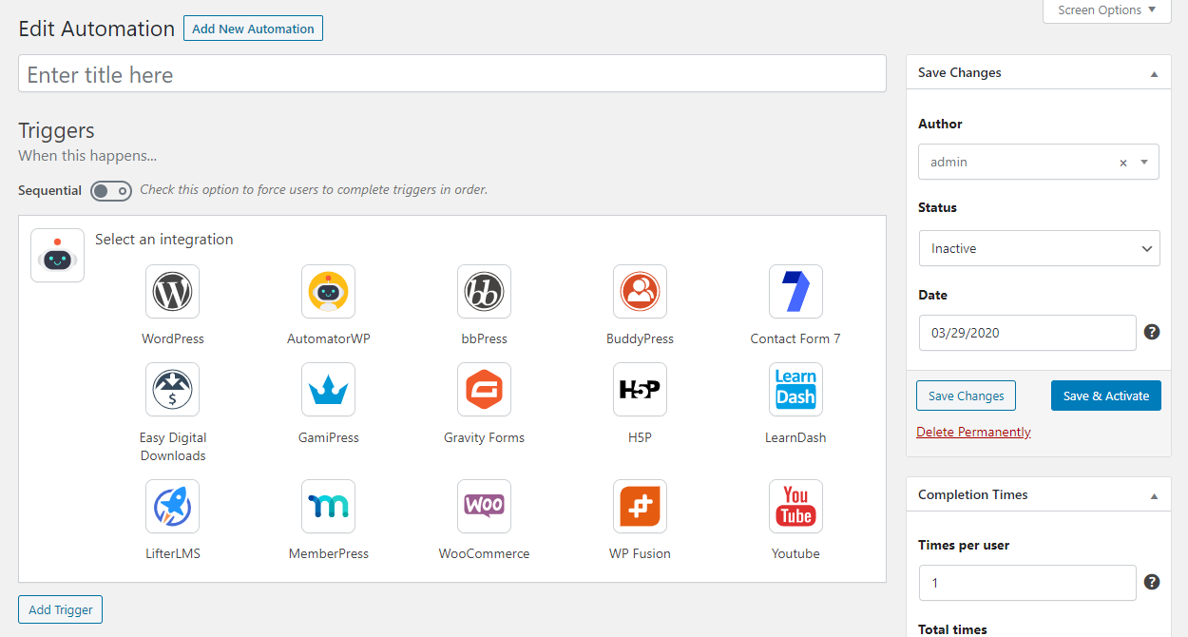Viewport: 1188px width, 637px height.
Task: Click the Save Changes button
Action: tap(966, 396)
